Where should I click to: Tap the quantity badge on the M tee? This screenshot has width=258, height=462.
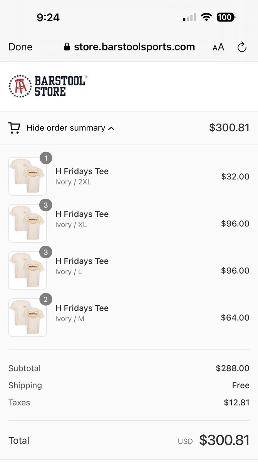46,299
